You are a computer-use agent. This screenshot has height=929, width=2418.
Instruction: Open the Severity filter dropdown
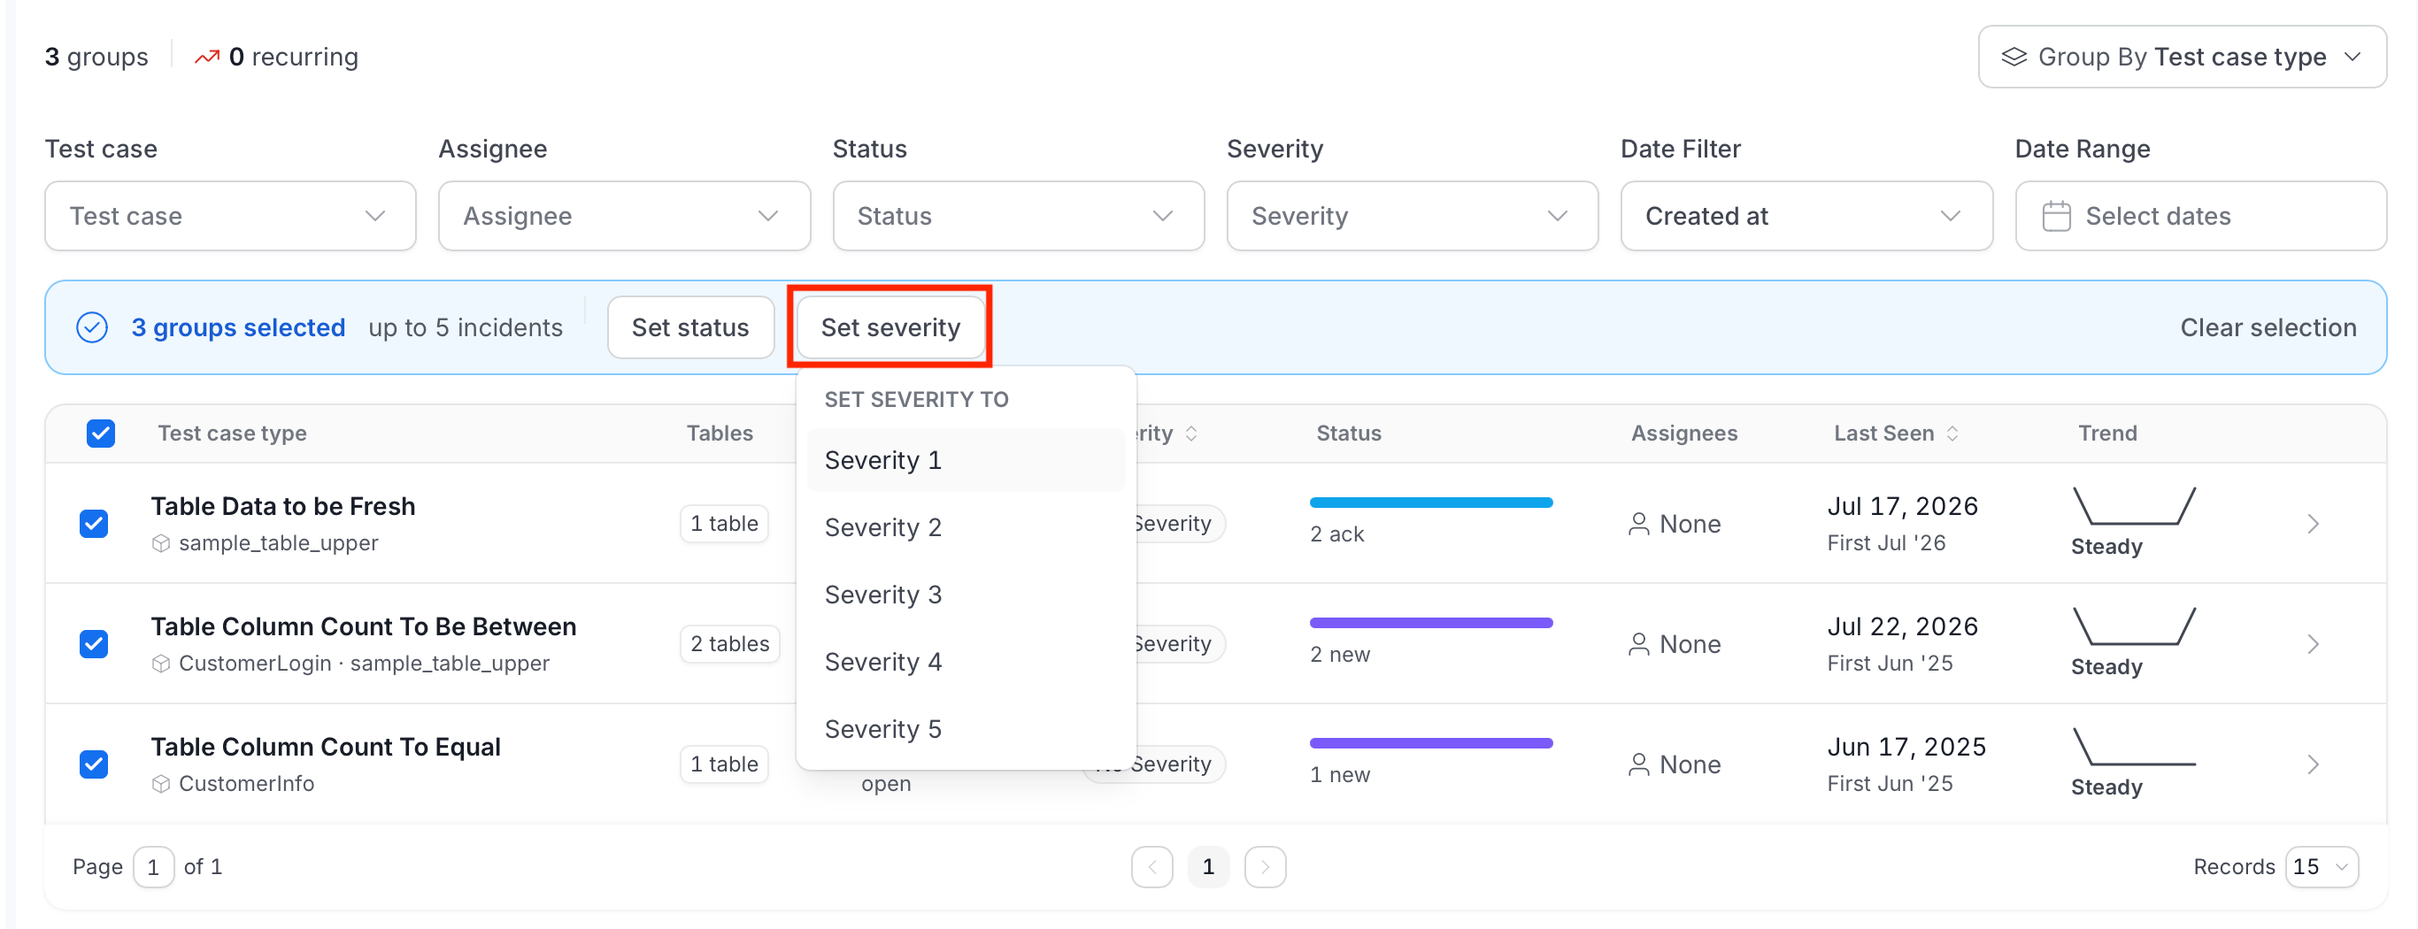click(1412, 216)
